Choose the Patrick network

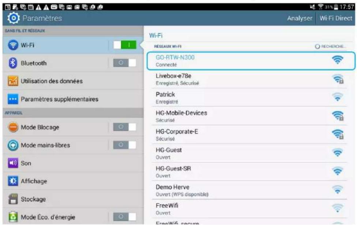[249, 98]
